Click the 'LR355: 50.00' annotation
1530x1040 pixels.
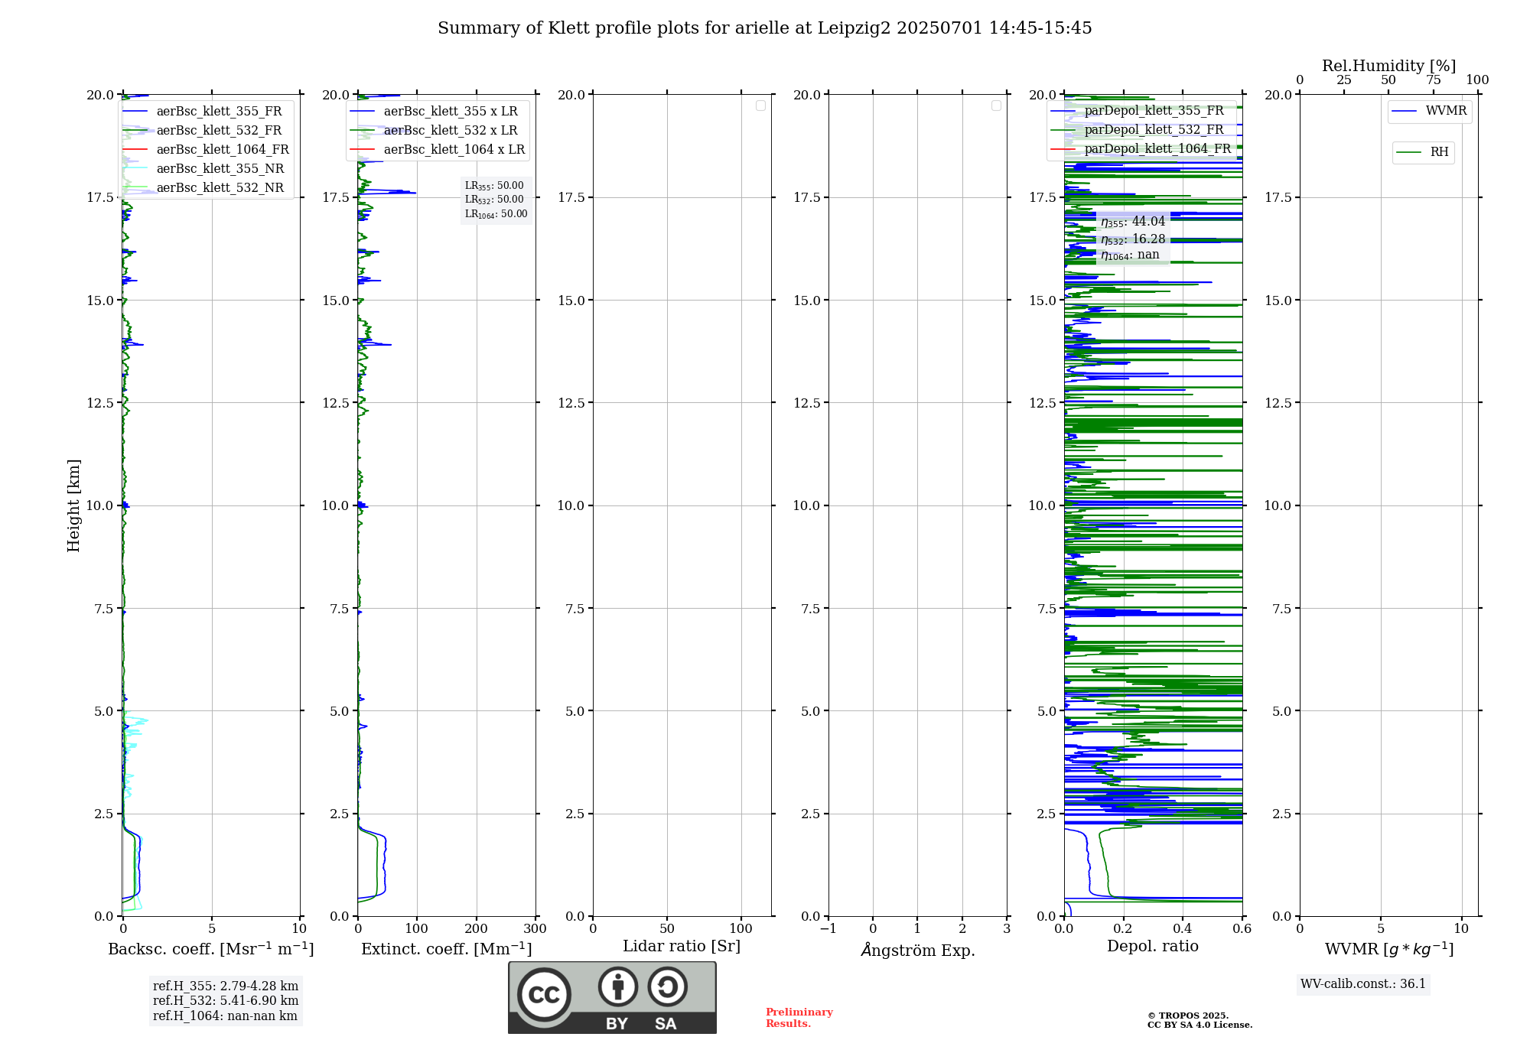coord(494,186)
